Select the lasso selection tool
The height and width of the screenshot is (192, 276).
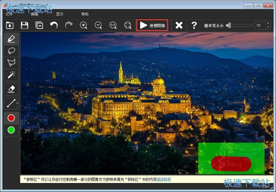coord(11,51)
